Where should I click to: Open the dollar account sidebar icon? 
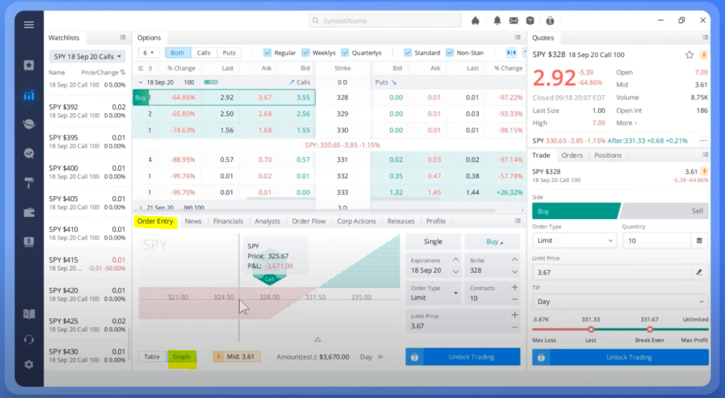click(x=29, y=241)
